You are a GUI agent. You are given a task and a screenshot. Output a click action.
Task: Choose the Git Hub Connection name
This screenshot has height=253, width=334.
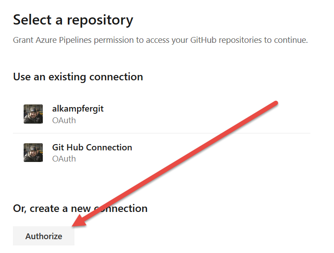click(x=92, y=147)
